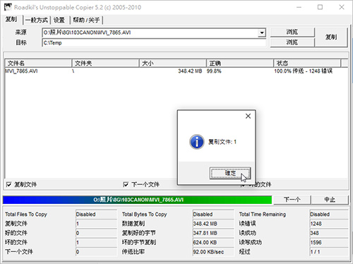Image resolution: width=353 pixels, height=264 pixels.
Task: Click the green progress bar
Action: 137,200
